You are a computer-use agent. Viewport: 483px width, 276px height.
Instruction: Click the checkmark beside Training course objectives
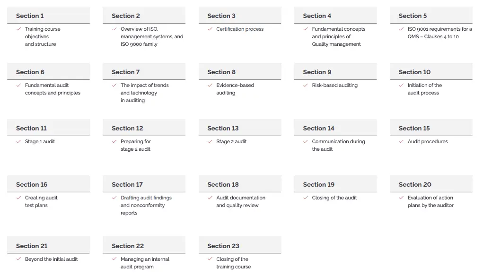19,29
